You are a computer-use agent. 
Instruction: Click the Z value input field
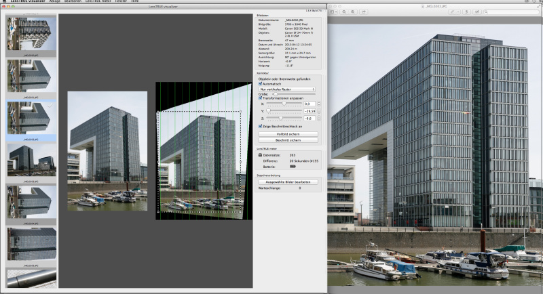coord(310,118)
